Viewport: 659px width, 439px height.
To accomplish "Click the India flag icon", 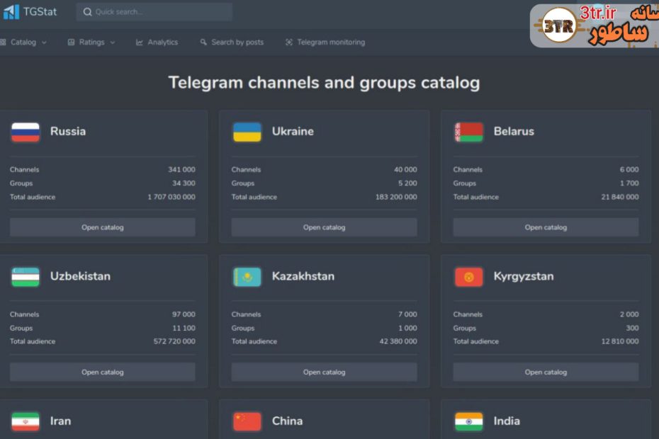I will click(468, 421).
